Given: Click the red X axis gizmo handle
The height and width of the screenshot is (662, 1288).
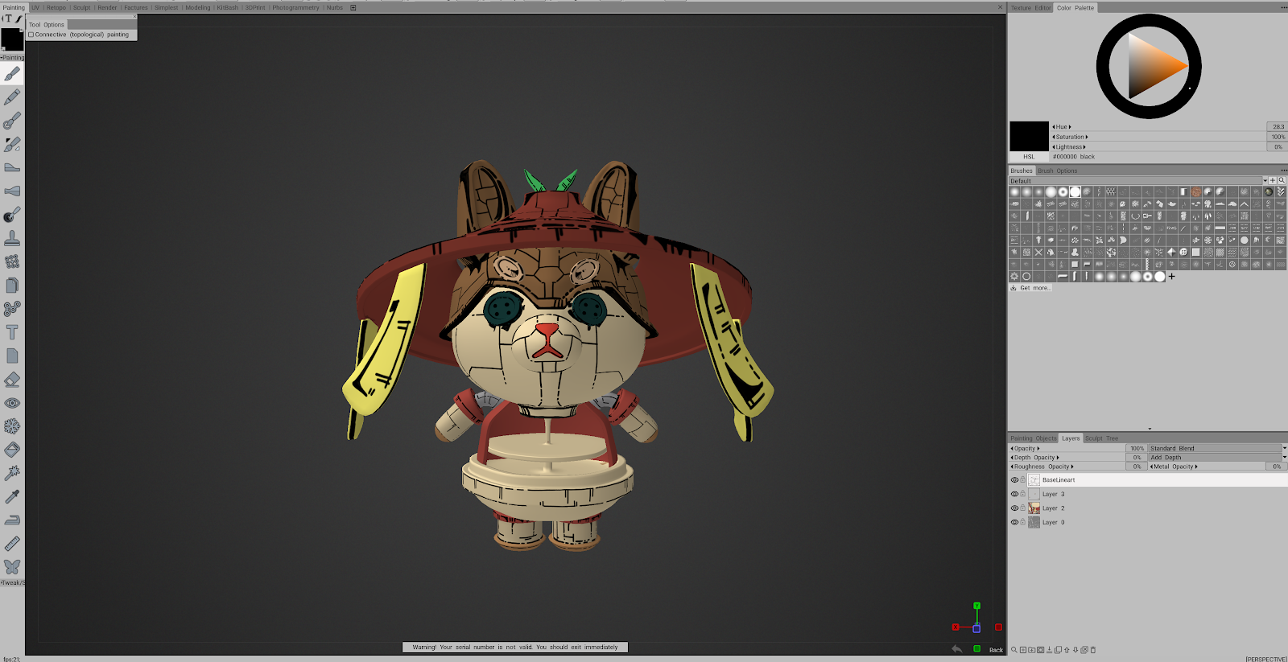Looking at the screenshot, I should (x=956, y=627).
